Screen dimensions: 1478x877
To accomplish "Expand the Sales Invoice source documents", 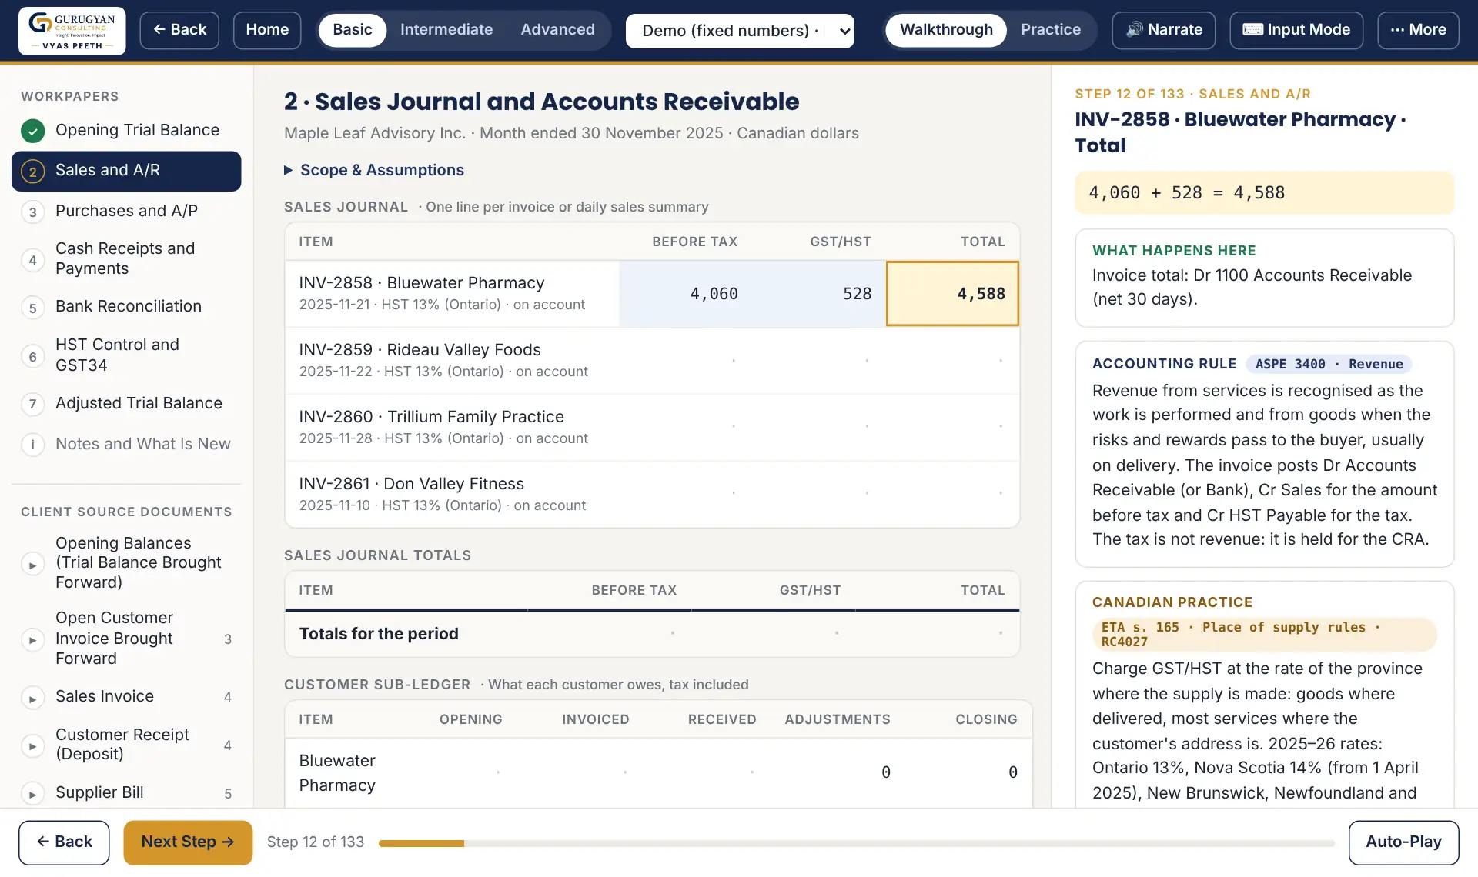I will pos(32,698).
